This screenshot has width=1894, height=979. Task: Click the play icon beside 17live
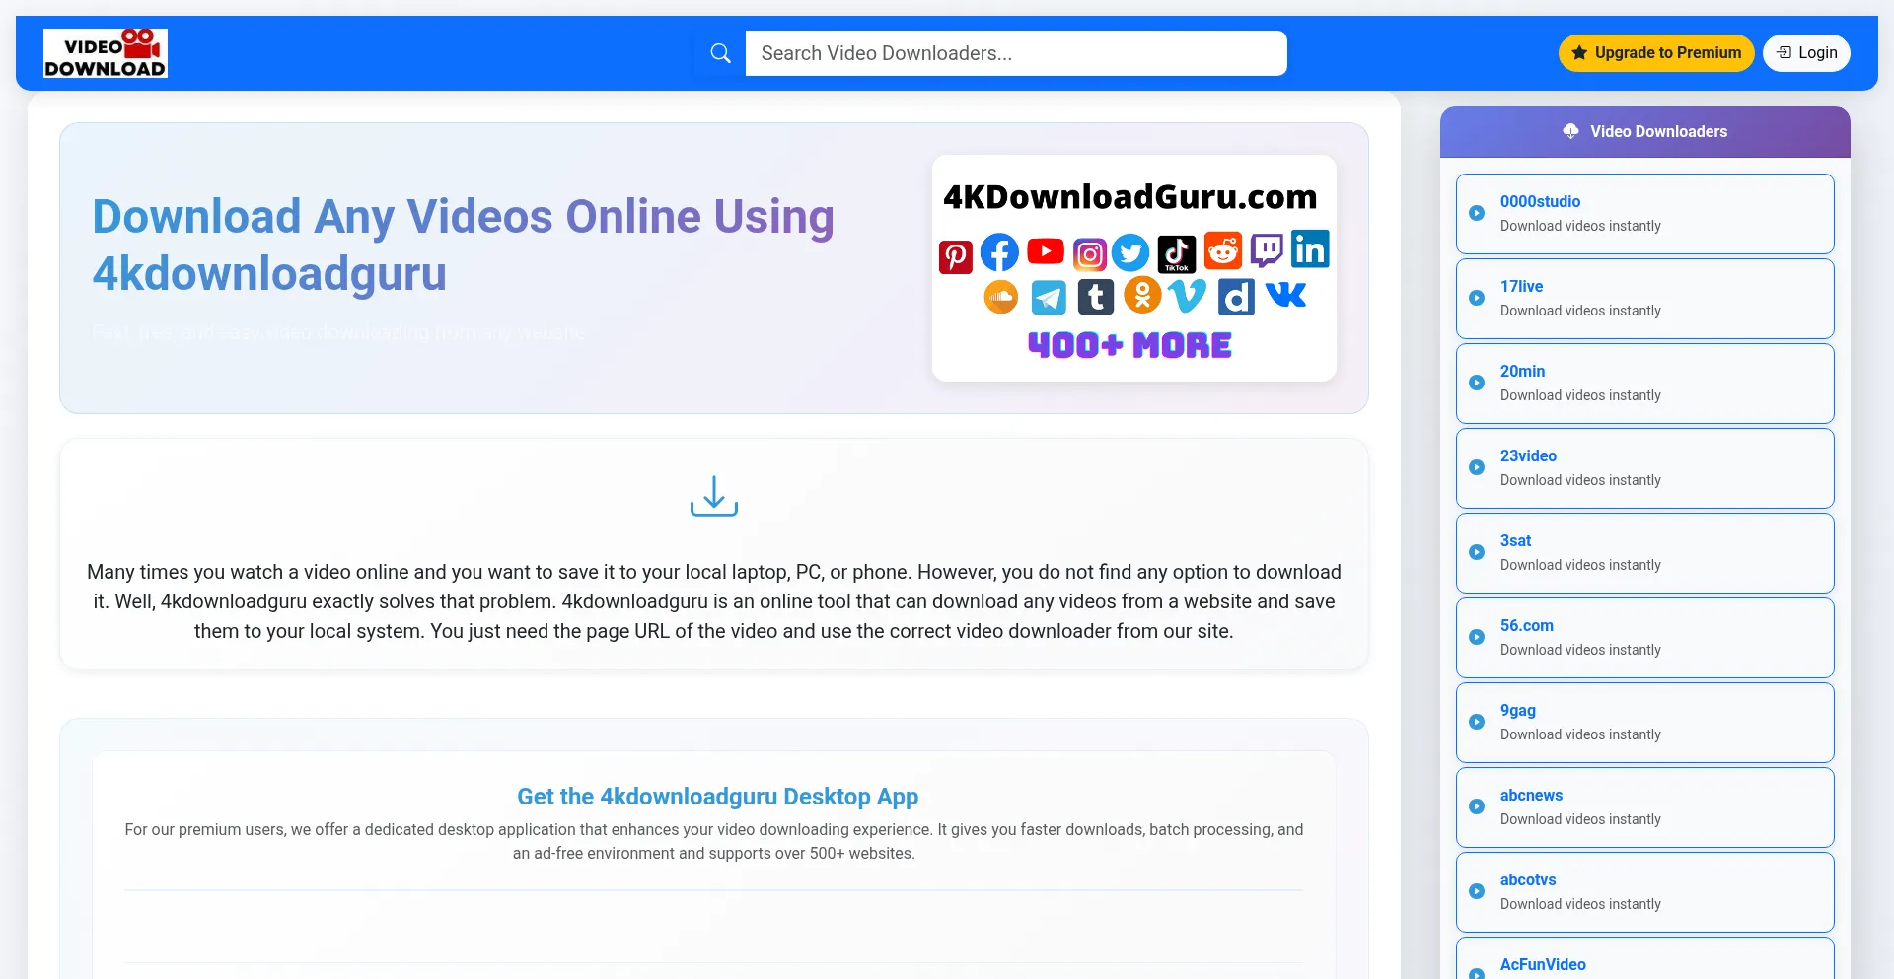point(1477,298)
